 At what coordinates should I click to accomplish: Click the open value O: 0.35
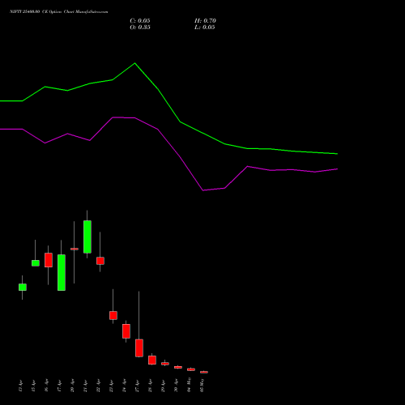[140, 28]
